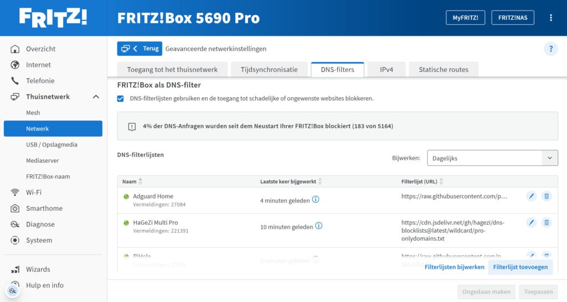
Task: Click the Overzicht home icon
Action: [x=15, y=49]
